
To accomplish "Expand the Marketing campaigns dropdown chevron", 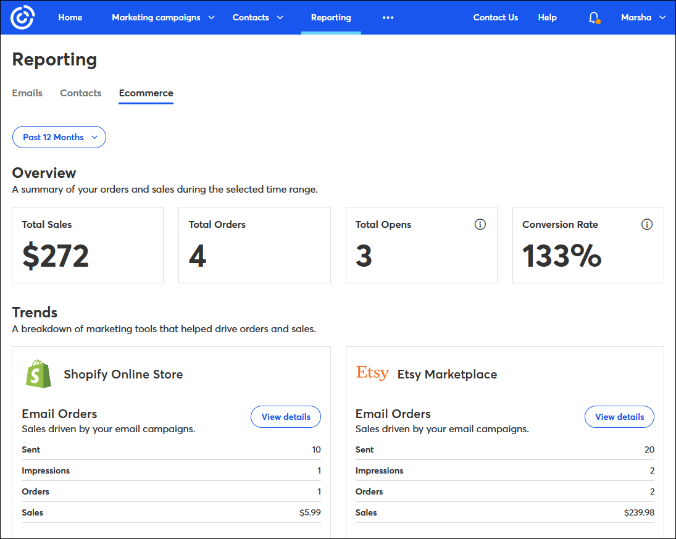I will [212, 18].
